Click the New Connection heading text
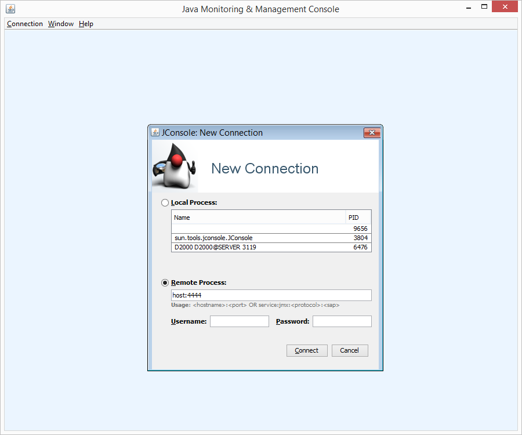 pos(264,169)
